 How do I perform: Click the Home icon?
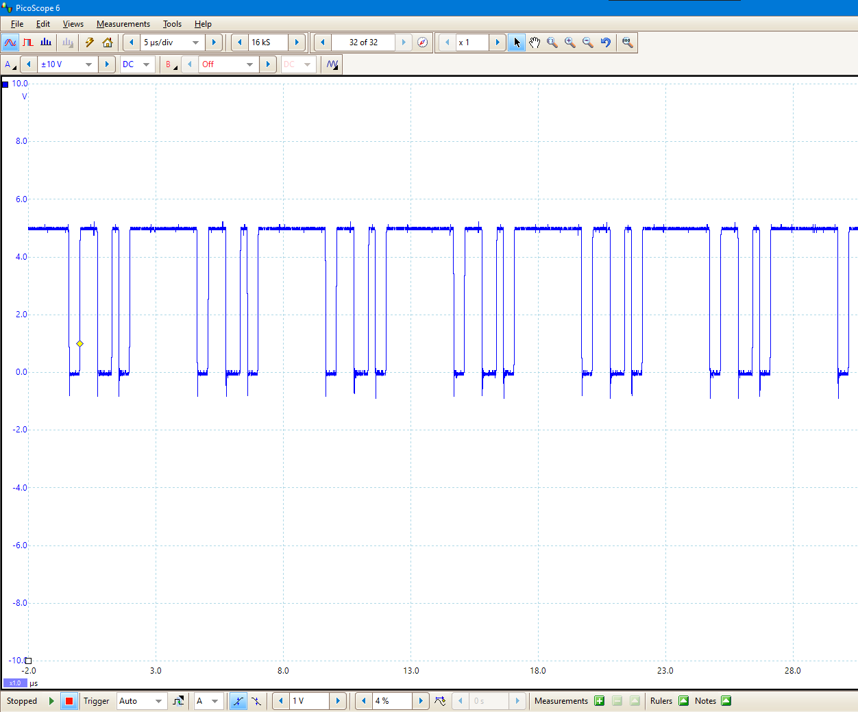click(x=108, y=42)
